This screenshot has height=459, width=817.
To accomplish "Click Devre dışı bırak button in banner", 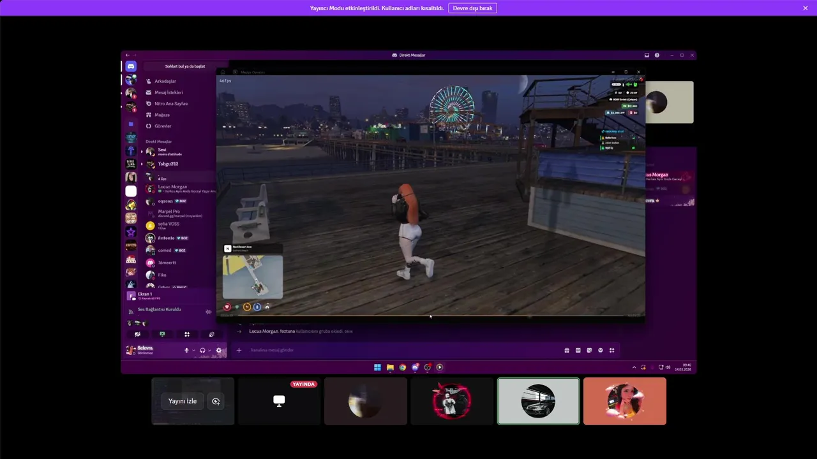I will (473, 8).
